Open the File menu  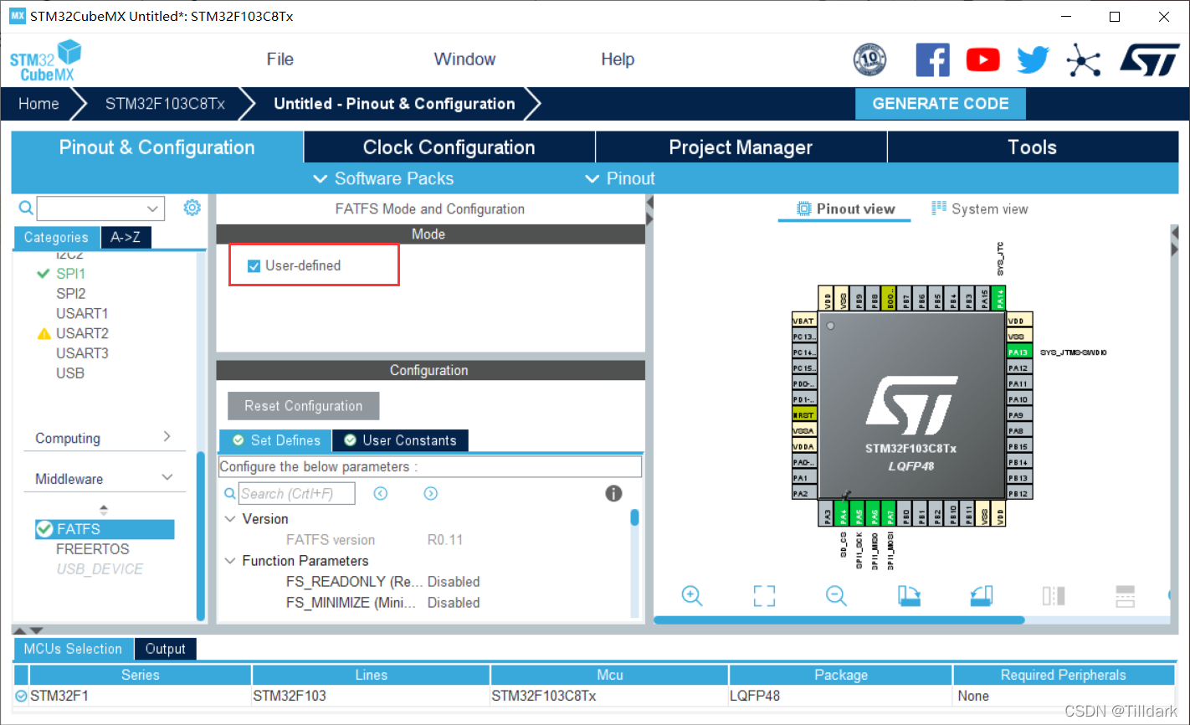pyautogui.click(x=280, y=59)
